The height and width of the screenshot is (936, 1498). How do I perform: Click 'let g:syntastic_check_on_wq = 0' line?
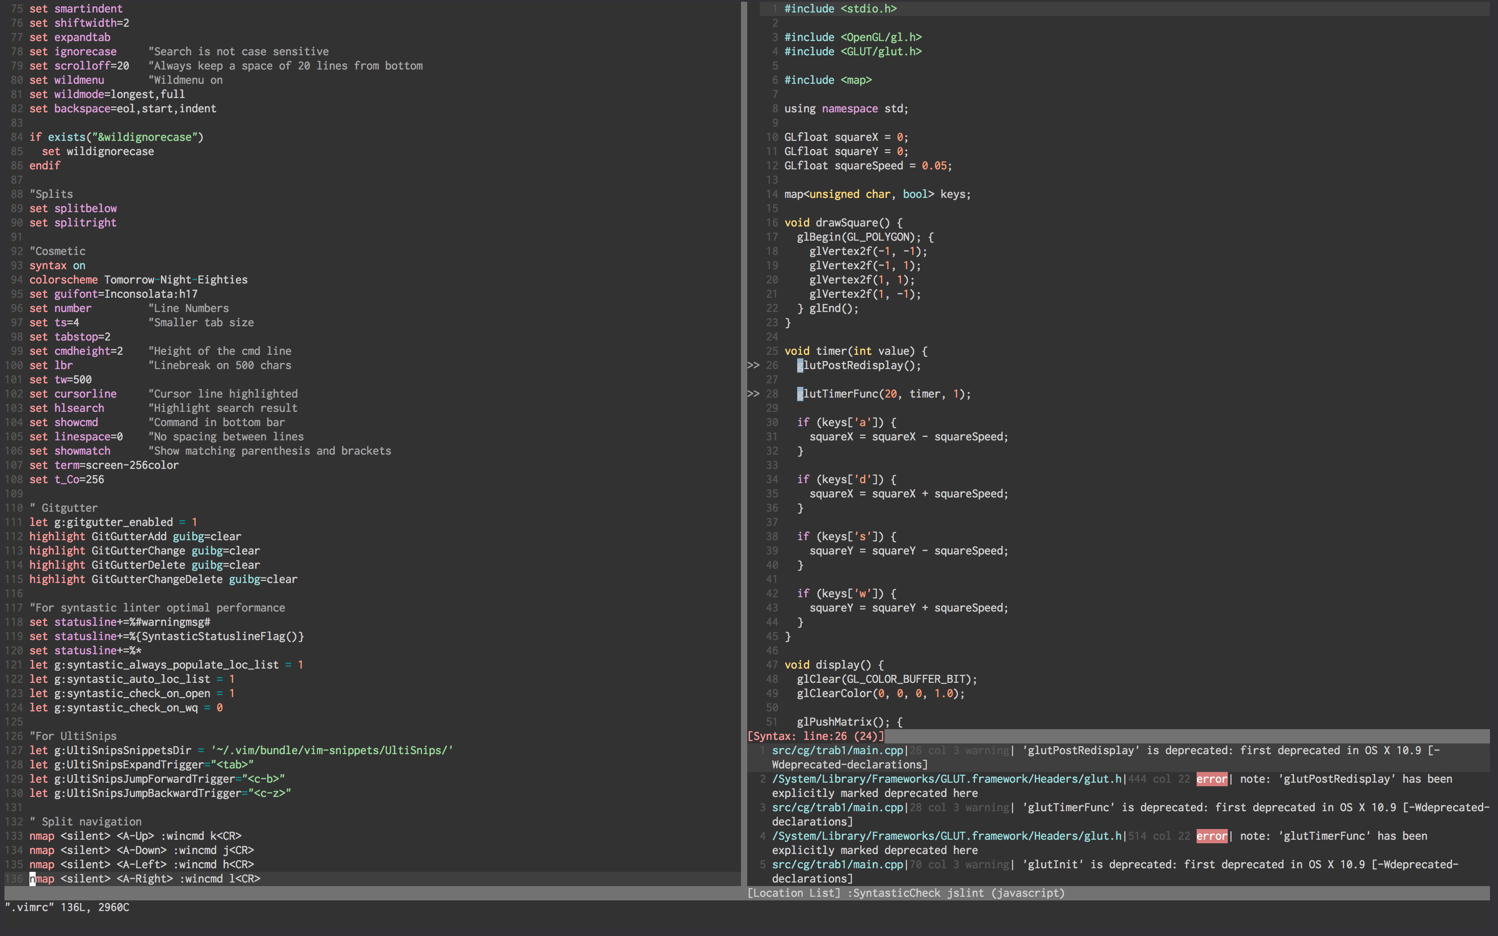[126, 708]
